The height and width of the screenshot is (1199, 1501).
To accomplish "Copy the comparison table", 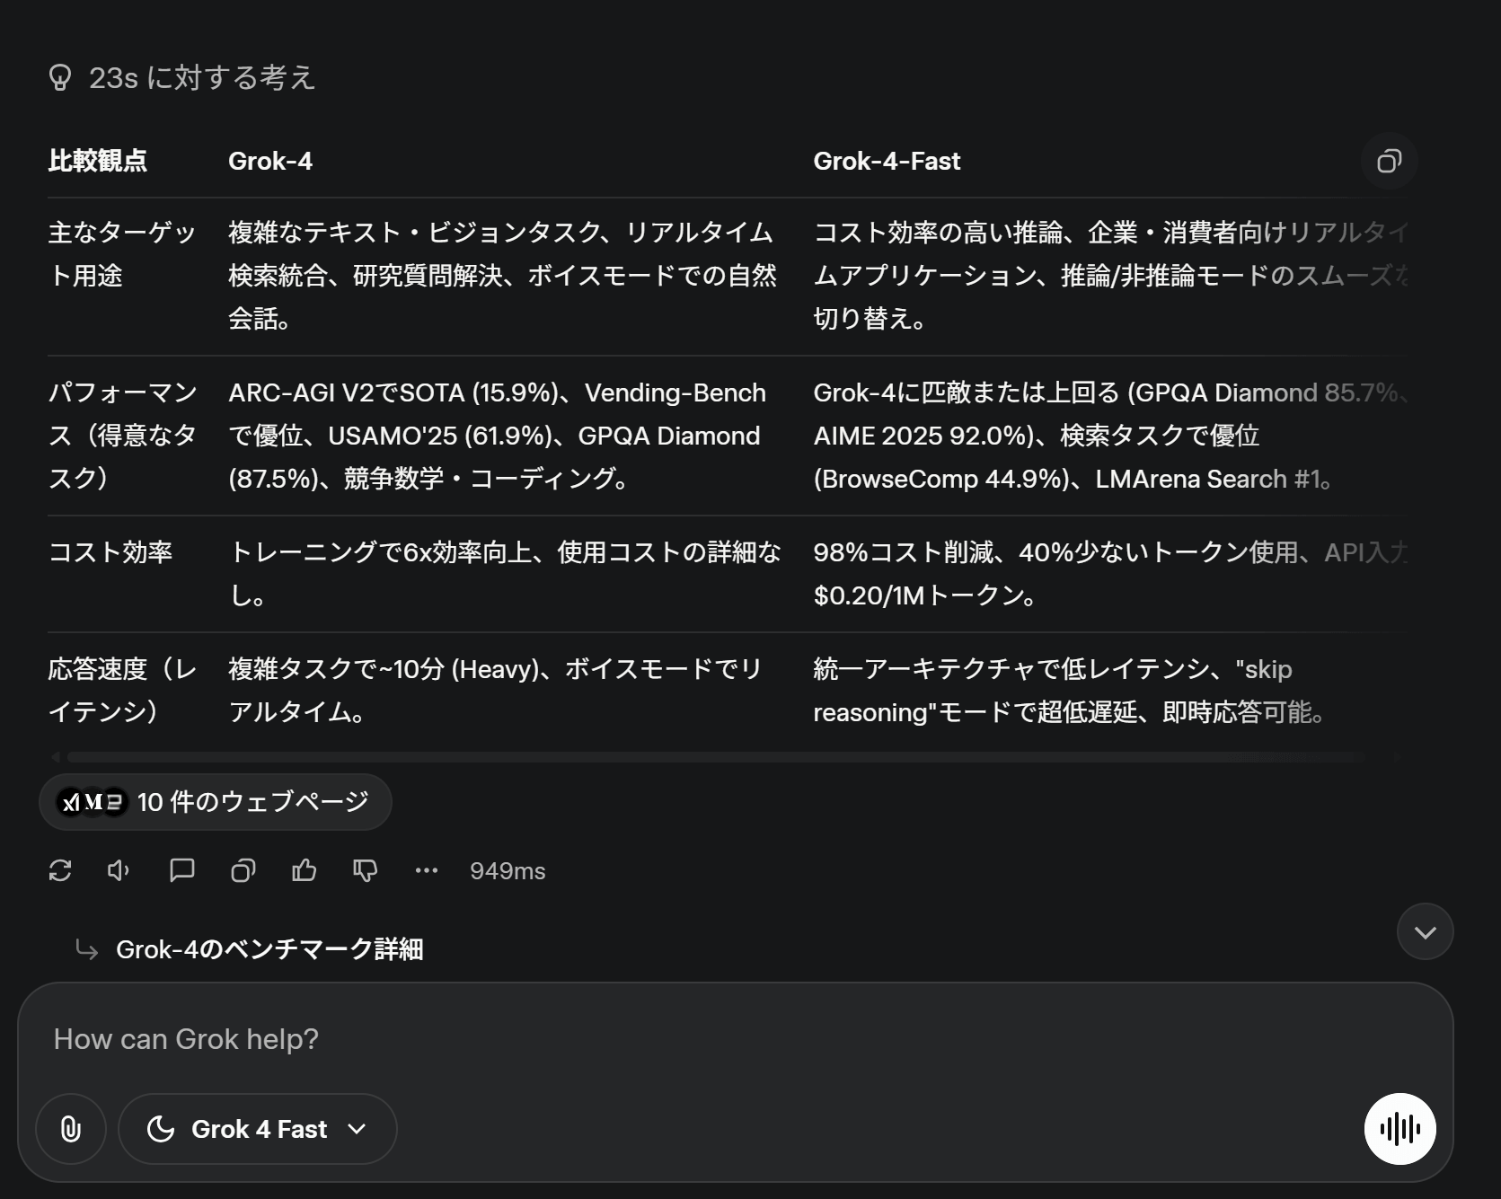I will point(1389,162).
